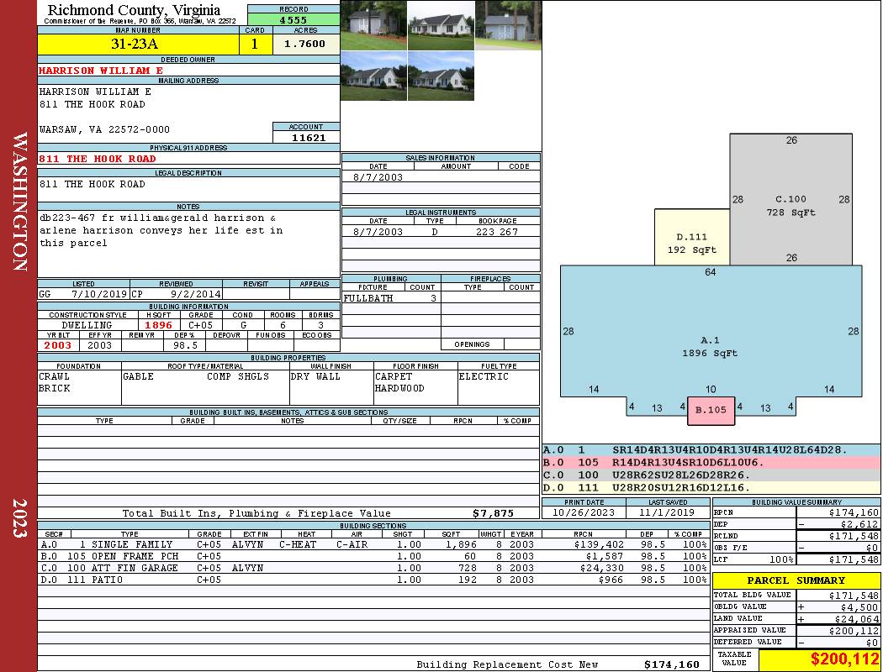Select the H SQFT value 1896 in red

[158, 325]
